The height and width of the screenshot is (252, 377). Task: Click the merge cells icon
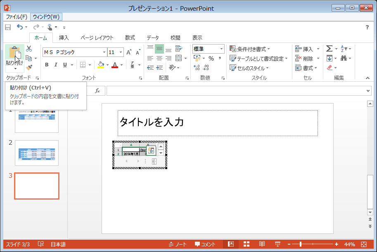[x=179, y=58]
